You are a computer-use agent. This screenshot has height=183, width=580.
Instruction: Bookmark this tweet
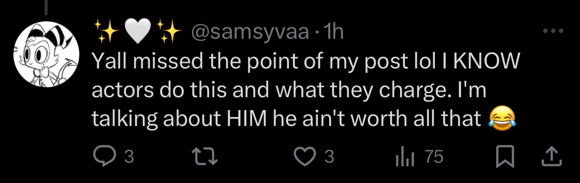pyautogui.click(x=505, y=157)
